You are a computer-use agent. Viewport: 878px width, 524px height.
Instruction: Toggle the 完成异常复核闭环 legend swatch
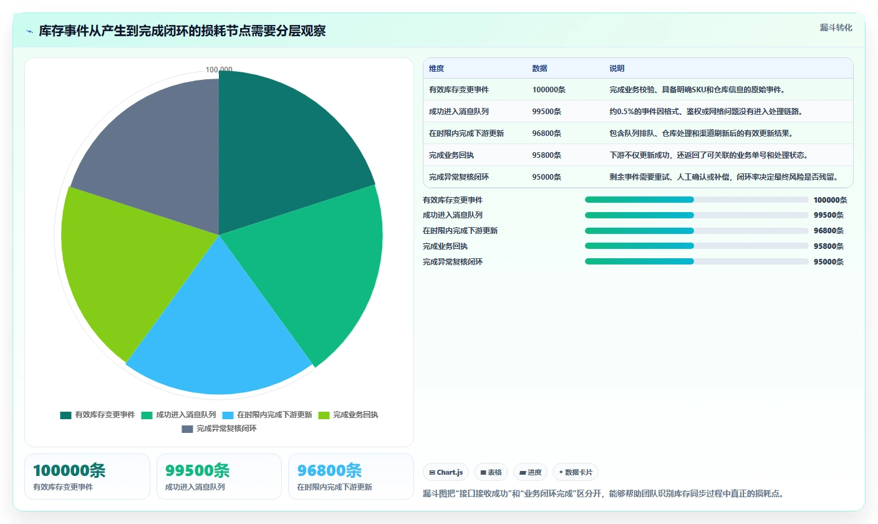(x=188, y=429)
